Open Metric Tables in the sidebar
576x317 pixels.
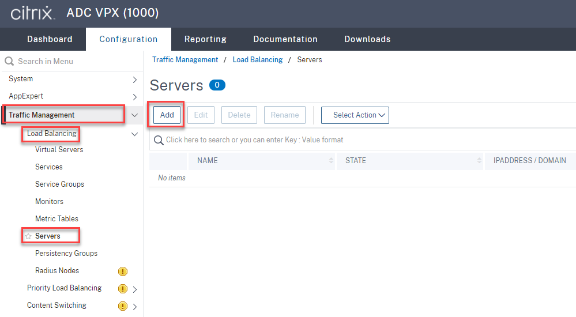click(x=57, y=218)
